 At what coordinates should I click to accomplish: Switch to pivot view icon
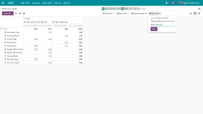pyautogui.click(x=195, y=14)
